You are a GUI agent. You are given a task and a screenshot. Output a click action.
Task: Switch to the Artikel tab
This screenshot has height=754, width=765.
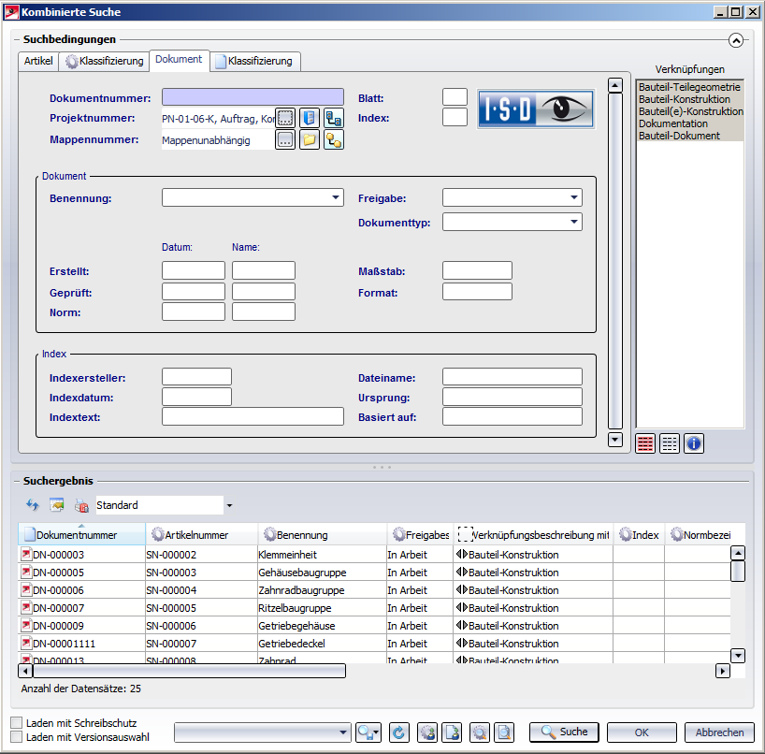(38, 61)
